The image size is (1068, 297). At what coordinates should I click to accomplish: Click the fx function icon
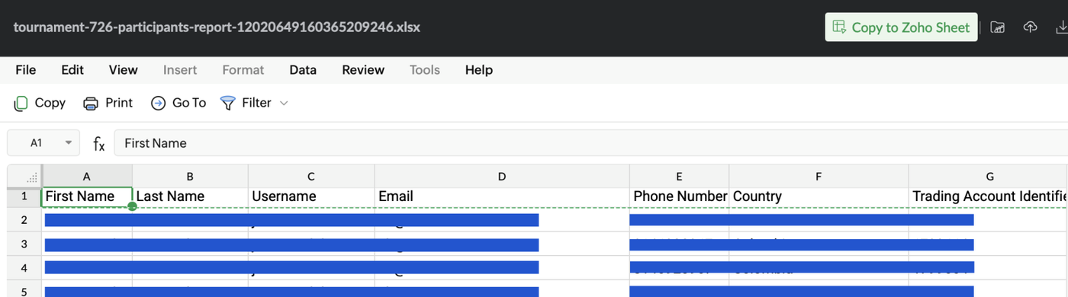(x=99, y=143)
